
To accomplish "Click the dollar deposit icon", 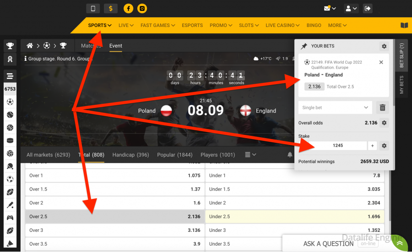I will pyautogui.click(x=111, y=8).
